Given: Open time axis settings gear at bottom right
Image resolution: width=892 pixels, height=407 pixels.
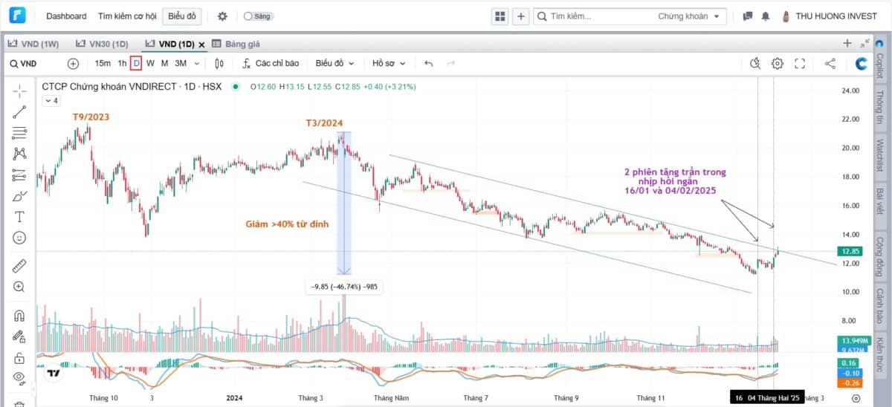Looking at the screenshot, I should point(855,399).
